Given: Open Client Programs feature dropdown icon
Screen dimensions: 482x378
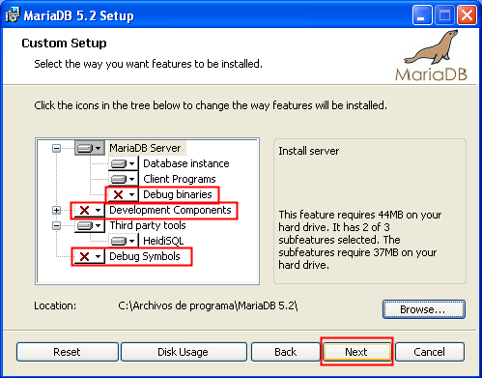Looking at the screenshot, I should coord(123,179).
